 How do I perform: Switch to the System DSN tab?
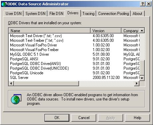point(36,14)
